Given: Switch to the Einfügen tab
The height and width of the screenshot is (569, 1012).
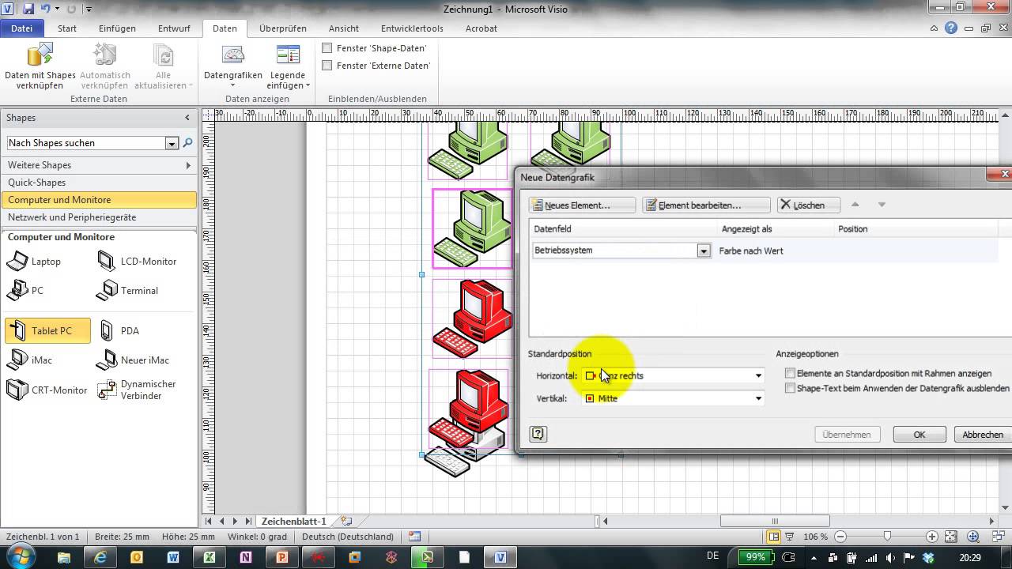Looking at the screenshot, I should point(117,28).
